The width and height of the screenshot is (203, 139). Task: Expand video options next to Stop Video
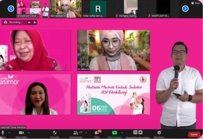pos(29,133)
